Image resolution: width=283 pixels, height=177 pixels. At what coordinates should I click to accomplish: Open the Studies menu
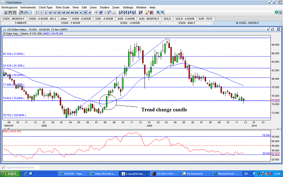tap(104, 7)
